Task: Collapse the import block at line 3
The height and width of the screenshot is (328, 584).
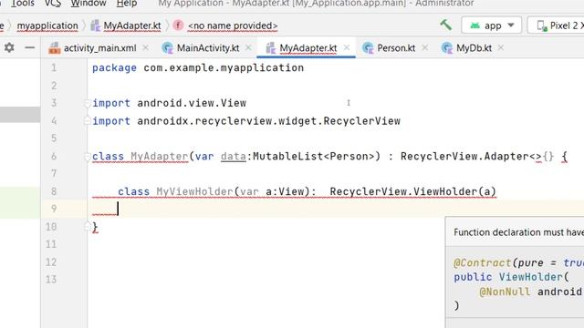Action: (87, 103)
